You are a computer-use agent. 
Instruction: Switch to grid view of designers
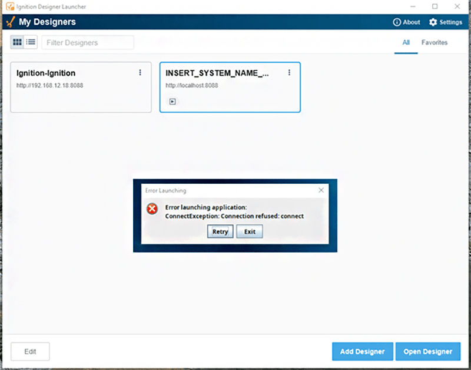(17, 42)
